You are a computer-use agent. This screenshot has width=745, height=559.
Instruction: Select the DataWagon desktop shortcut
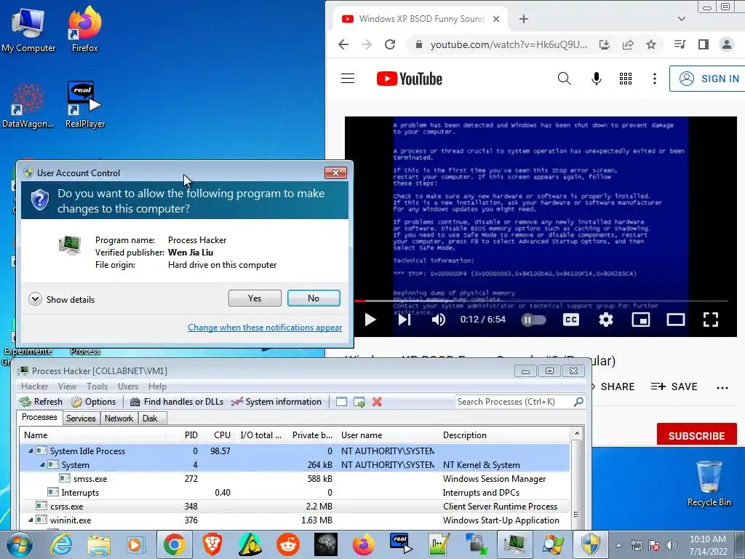tap(28, 106)
